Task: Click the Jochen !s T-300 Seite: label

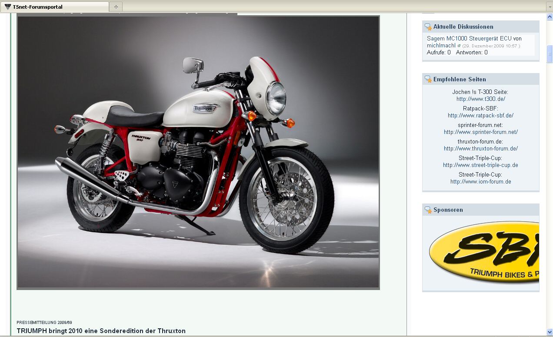Action: tap(480, 92)
